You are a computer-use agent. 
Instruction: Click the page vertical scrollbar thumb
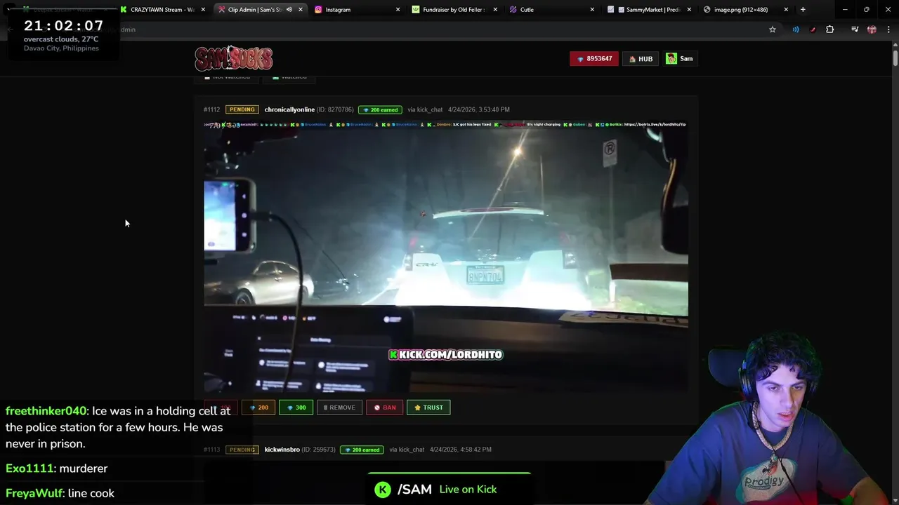895,58
